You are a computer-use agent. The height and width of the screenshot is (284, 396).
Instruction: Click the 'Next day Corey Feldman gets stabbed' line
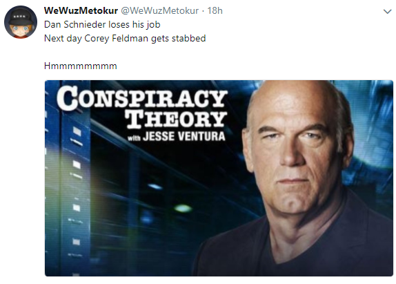point(125,39)
